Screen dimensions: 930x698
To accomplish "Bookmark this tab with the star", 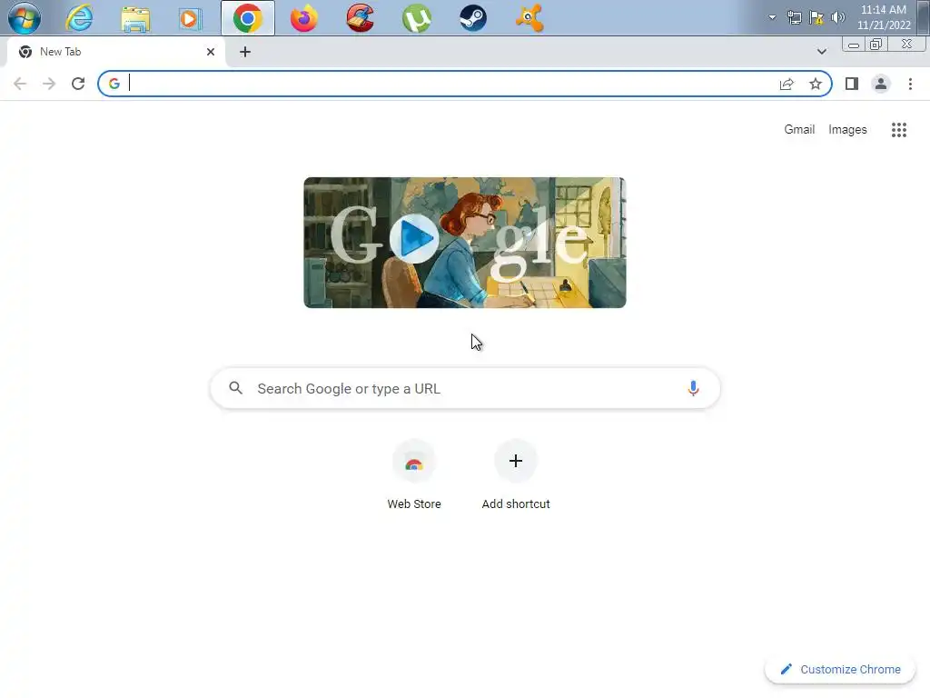I will (x=816, y=84).
